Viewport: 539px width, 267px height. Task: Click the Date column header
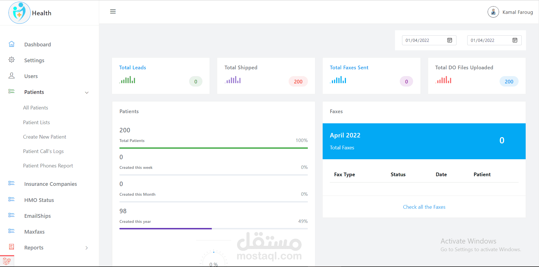[x=441, y=175]
